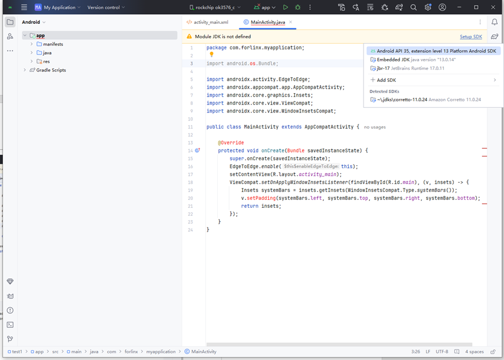Open IDE settings gear

coord(428,7)
